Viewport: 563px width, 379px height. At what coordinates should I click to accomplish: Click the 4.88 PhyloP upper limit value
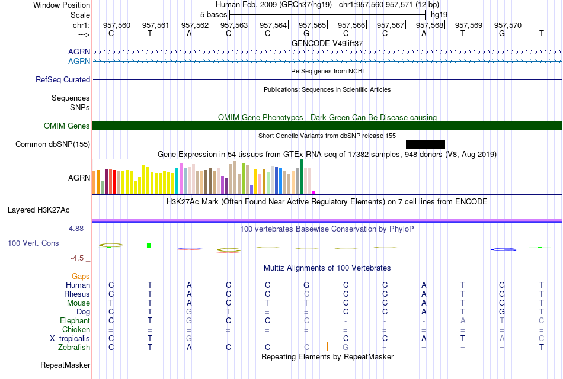coord(76,228)
